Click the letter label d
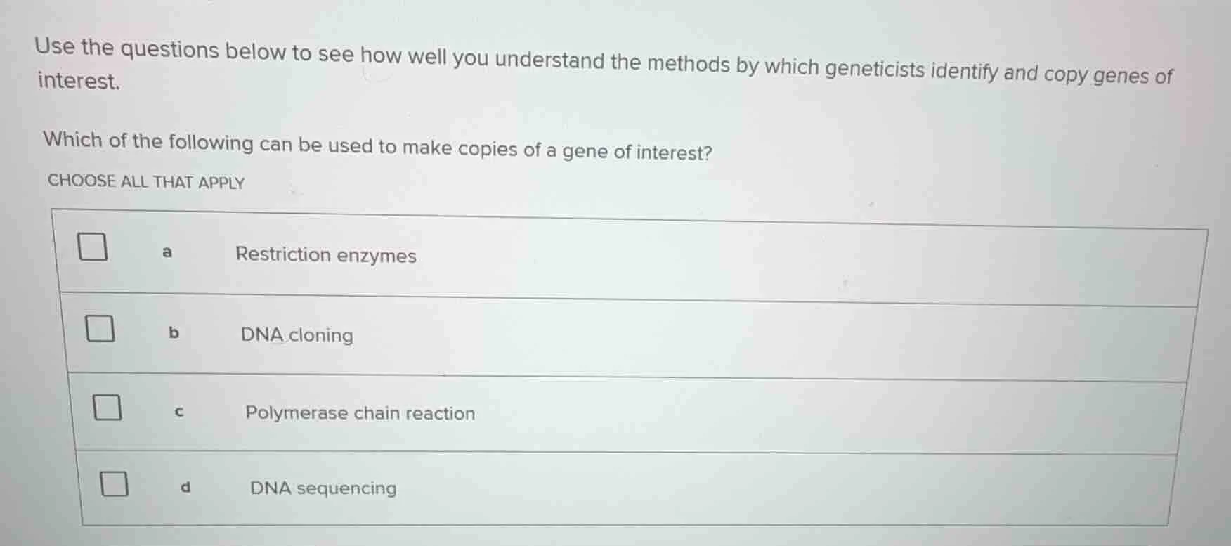Screen dimensions: 1231x546 [185, 486]
